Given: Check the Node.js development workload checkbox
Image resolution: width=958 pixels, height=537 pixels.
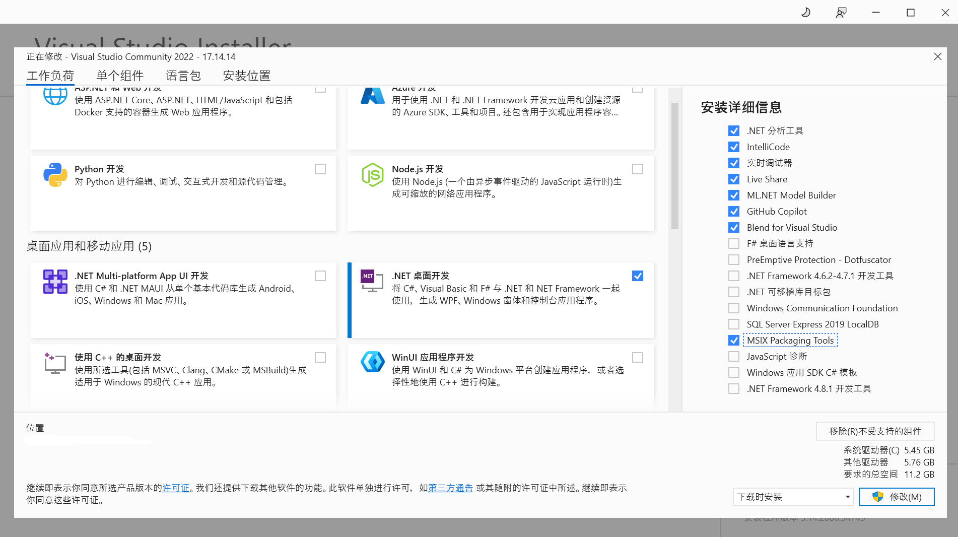Looking at the screenshot, I should click(638, 169).
